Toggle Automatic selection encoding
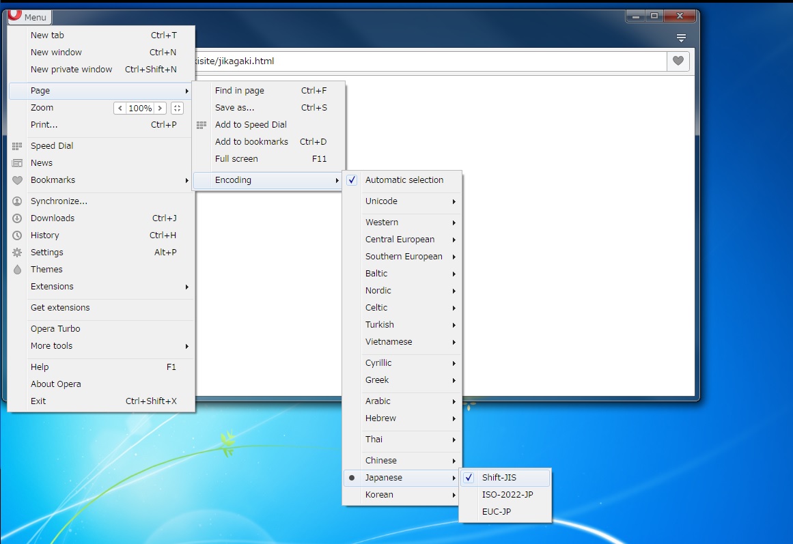Image resolution: width=793 pixels, height=544 pixels. click(x=402, y=180)
